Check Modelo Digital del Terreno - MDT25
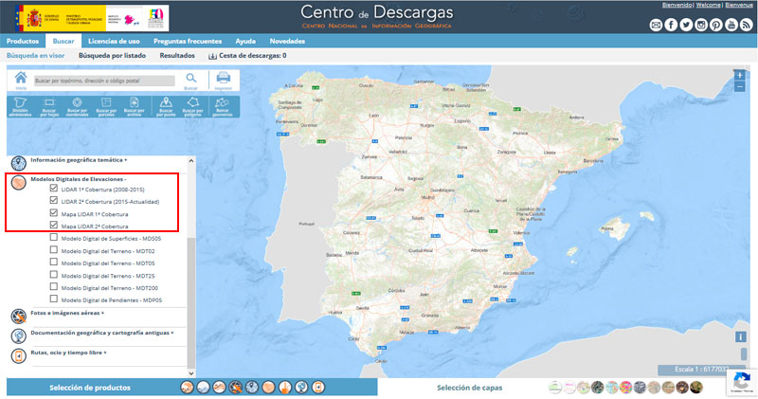Viewport: 758px width, 399px height. coord(54,275)
